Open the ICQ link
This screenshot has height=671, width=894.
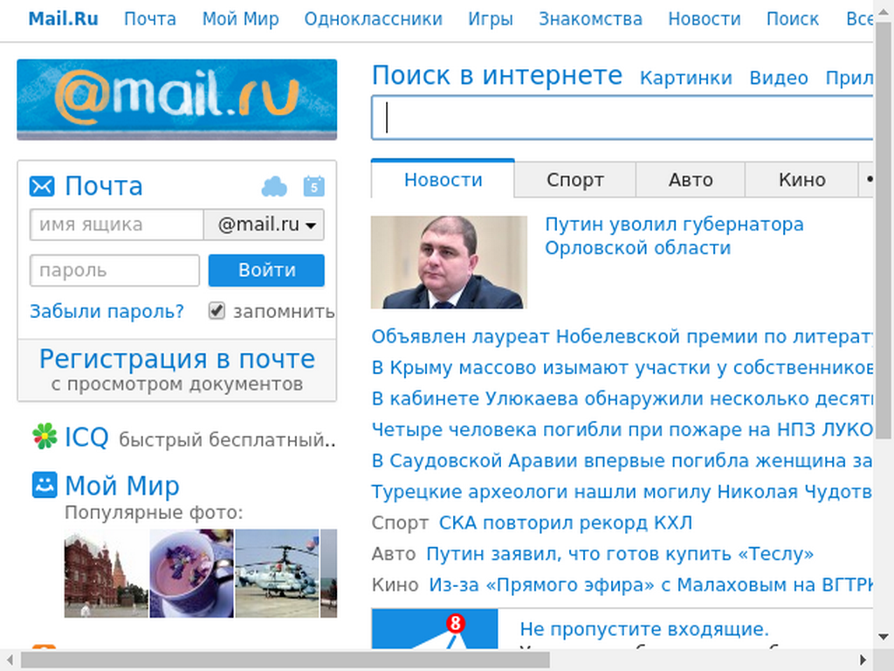[x=86, y=437]
